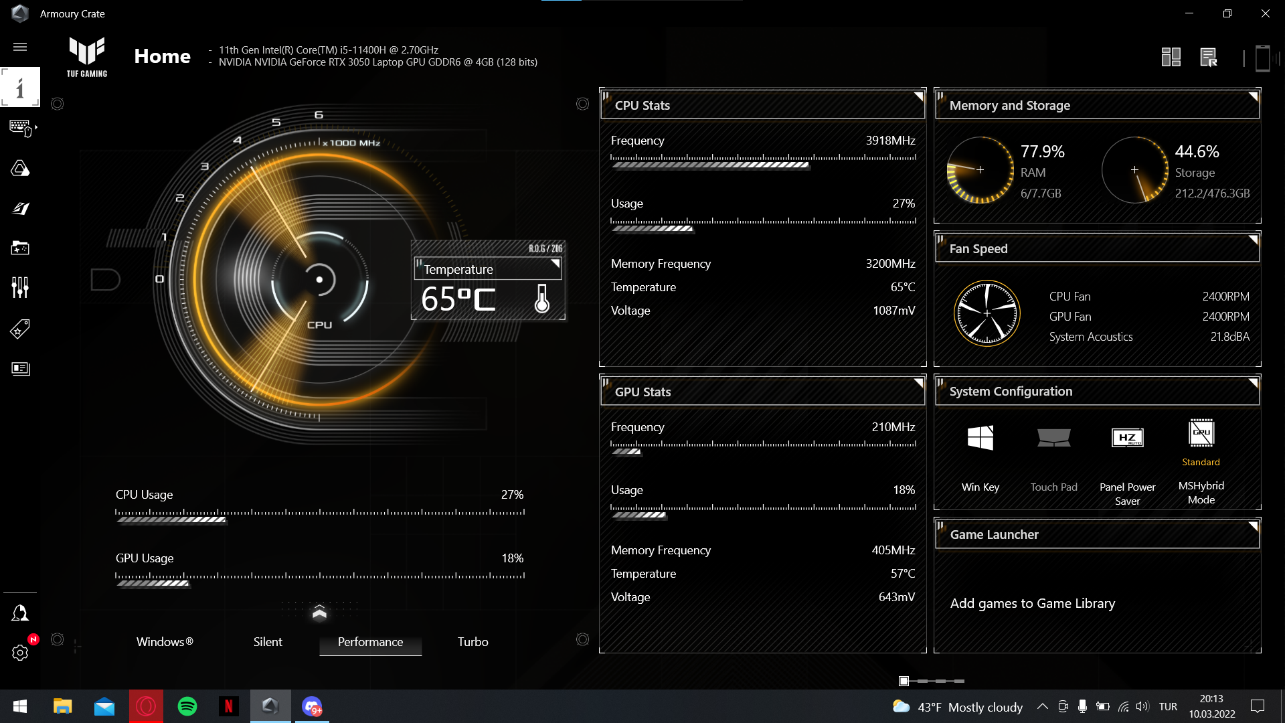Click Add games to Game Library
1285x723 pixels.
[x=1032, y=603]
